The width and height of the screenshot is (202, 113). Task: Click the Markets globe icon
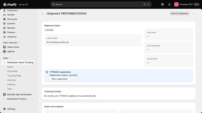click(x=4, y=28)
